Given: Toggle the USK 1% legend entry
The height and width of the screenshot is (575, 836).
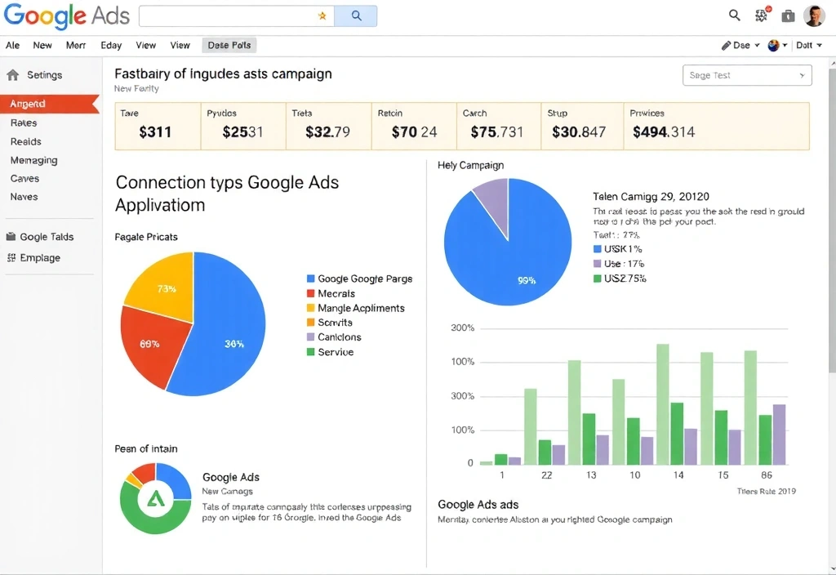Looking at the screenshot, I should (619, 248).
